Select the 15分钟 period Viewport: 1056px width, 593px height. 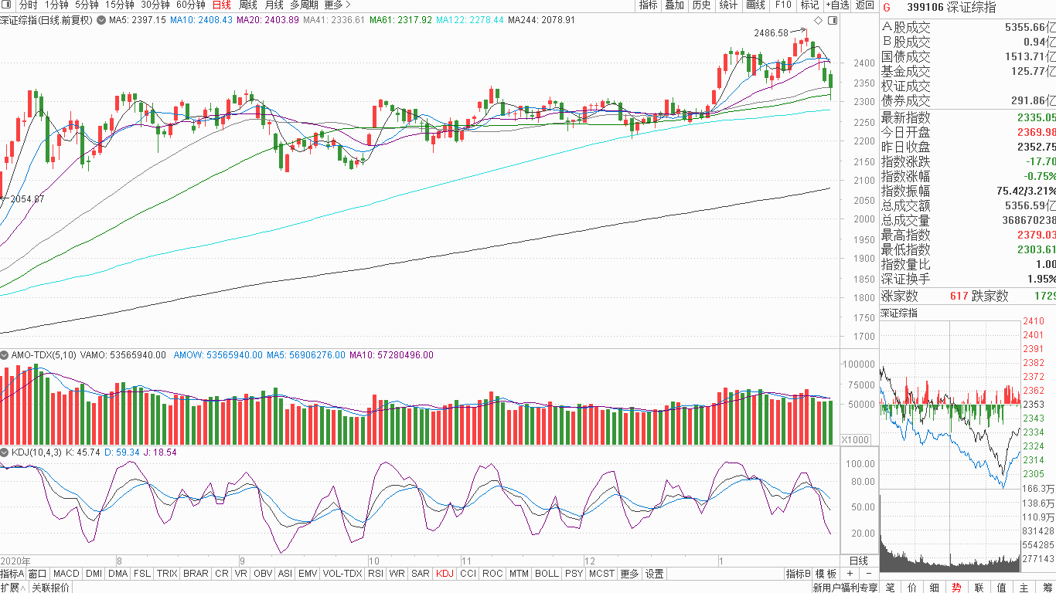120,5
